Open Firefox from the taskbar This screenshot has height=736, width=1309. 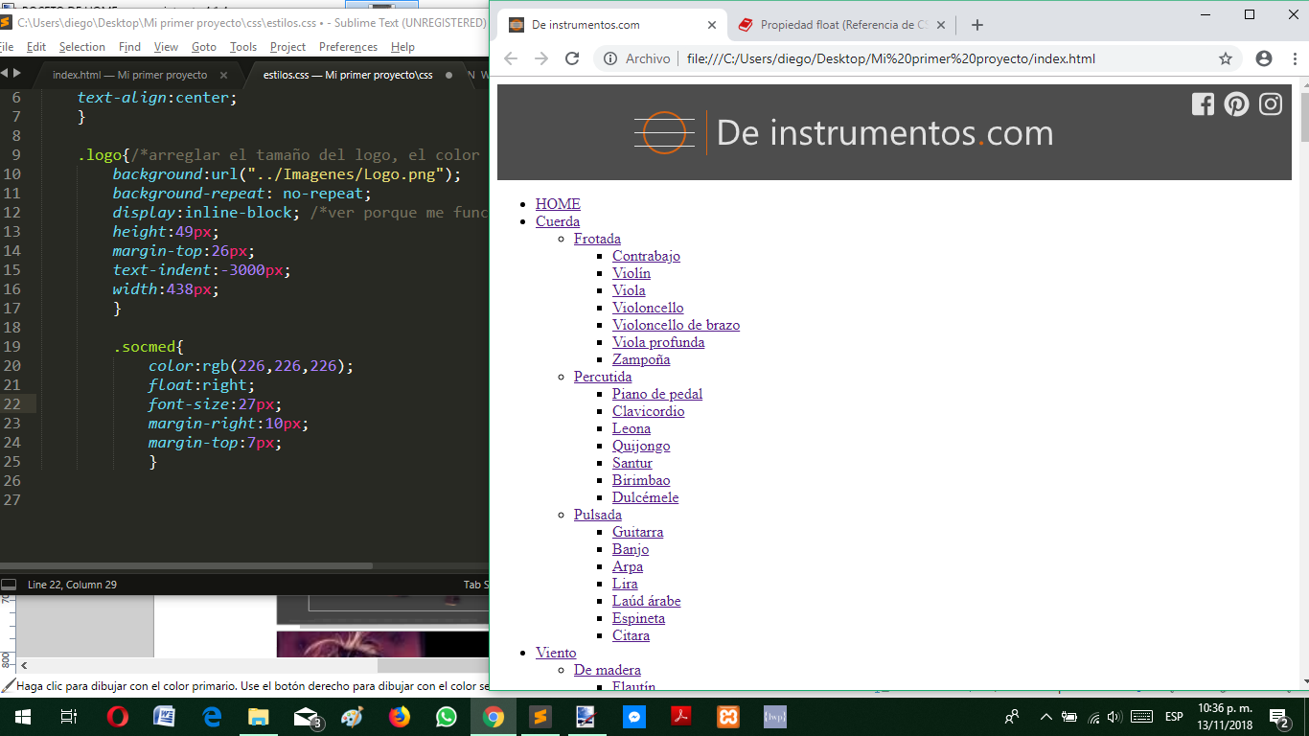(x=400, y=717)
